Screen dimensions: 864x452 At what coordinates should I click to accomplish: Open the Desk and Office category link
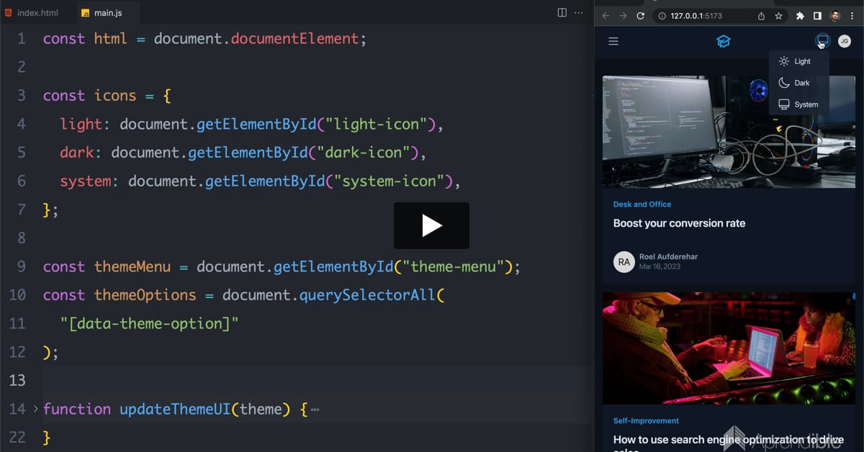point(642,204)
